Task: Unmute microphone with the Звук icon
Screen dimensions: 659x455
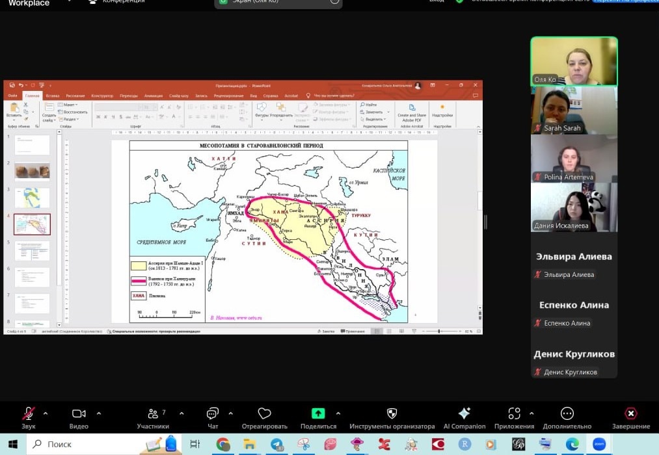Action: pos(29,413)
